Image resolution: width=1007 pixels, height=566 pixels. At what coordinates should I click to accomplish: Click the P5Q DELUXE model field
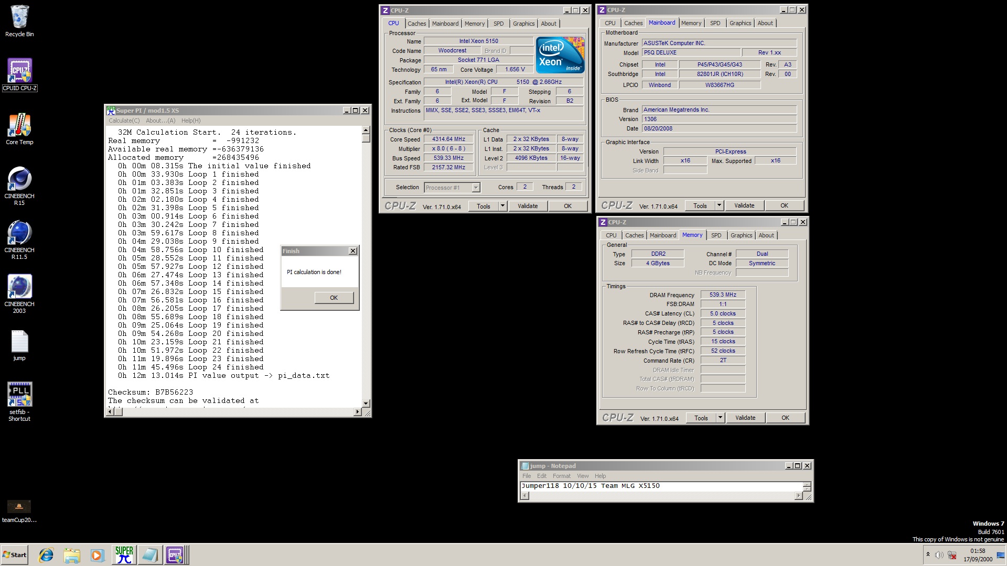point(691,53)
